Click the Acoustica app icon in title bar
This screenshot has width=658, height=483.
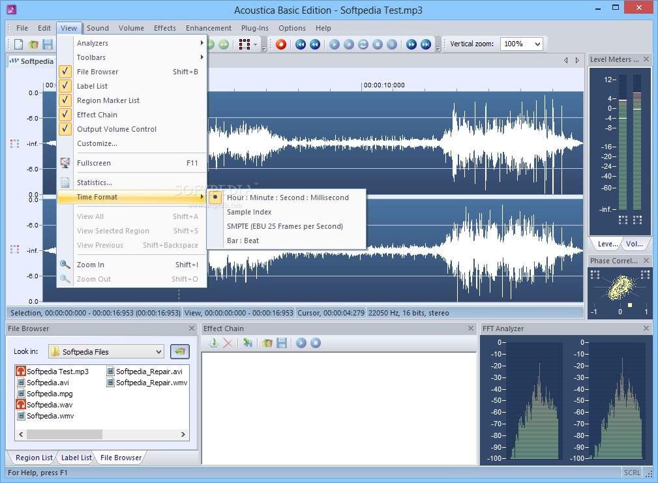(12, 9)
